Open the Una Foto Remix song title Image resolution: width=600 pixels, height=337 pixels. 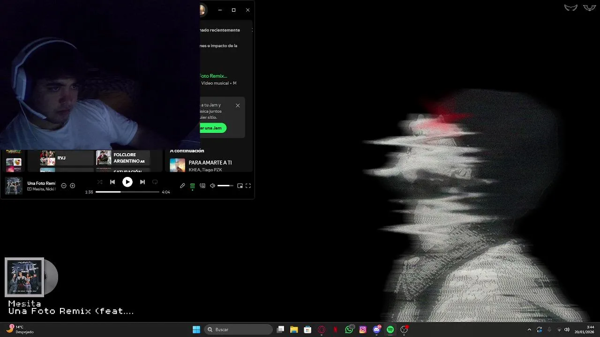42,183
